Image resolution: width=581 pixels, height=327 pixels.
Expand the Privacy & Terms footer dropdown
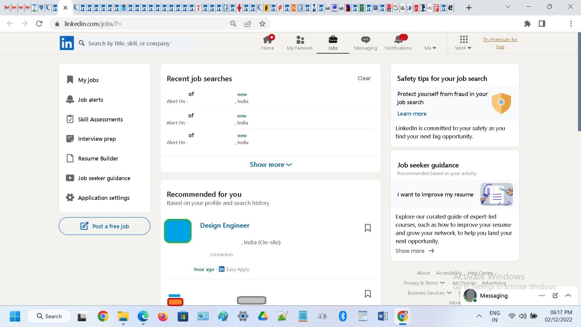click(x=424, y=283)
